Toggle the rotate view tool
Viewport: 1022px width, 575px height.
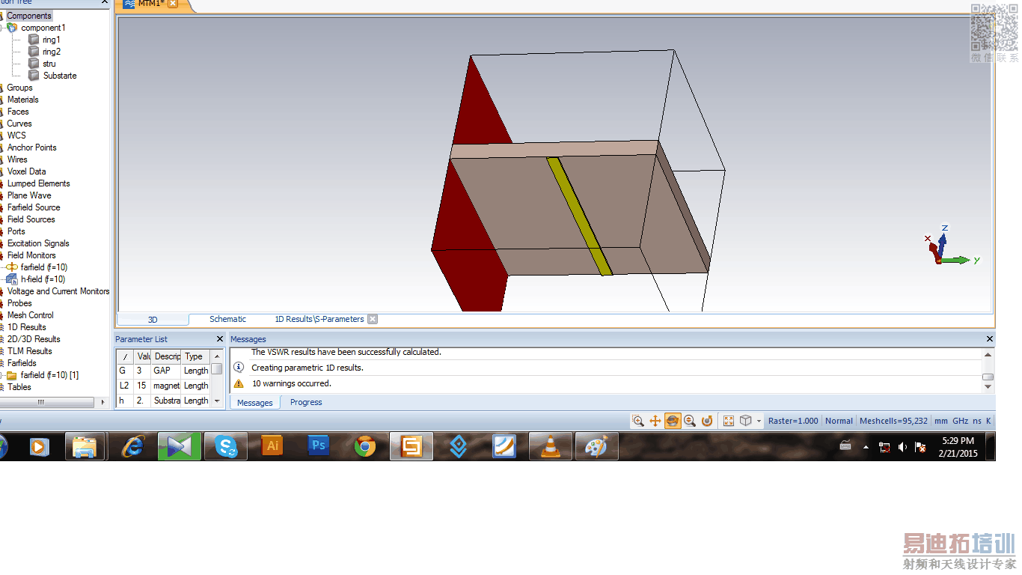tap(673, 421)
